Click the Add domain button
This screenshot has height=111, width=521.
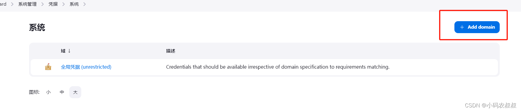tap(477, 27)
